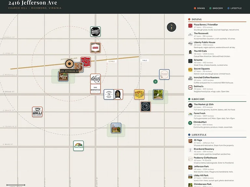Click the 3S Yoga marker on map
Screen dimensions: 250x187
(x=79, y=67)
